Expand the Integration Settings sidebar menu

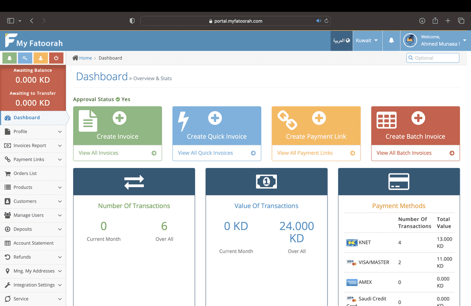(33, 285)
